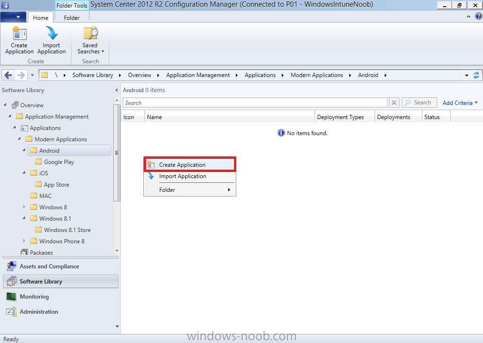Viewport: 483px width, 343px height.
Task: Sort by the Deployments column header
Action: point(398,117)
